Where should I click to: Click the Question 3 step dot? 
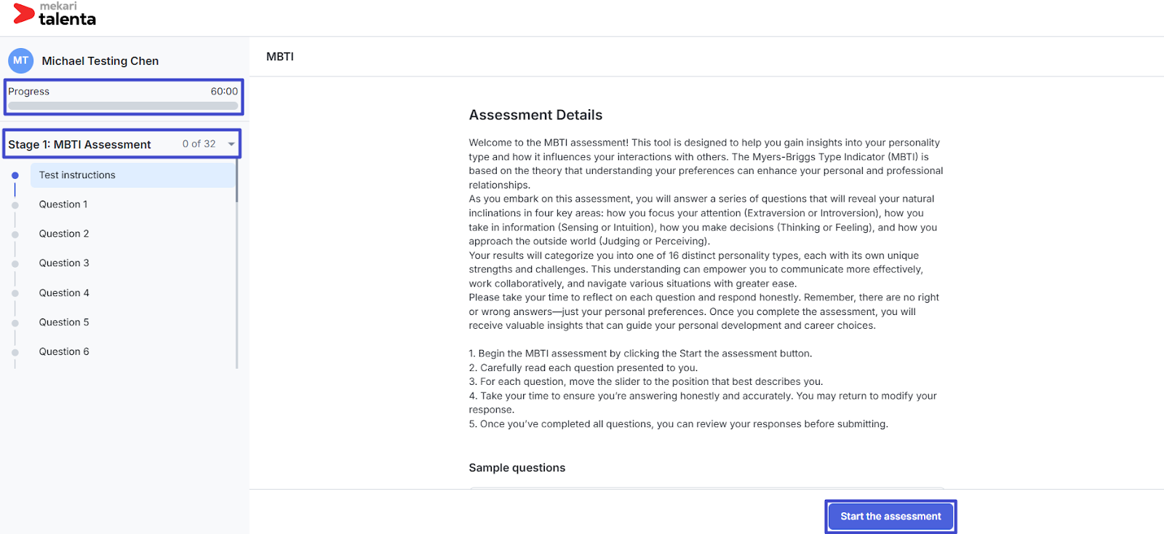15,264
